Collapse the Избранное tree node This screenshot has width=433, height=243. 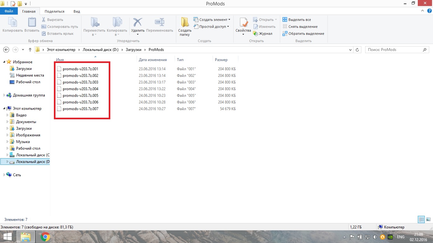(x=4, y=62)
